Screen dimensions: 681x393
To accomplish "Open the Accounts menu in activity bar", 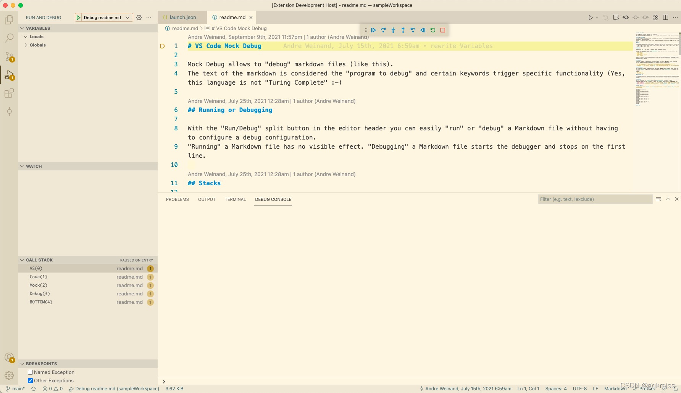I will click(x=9, y=358).
